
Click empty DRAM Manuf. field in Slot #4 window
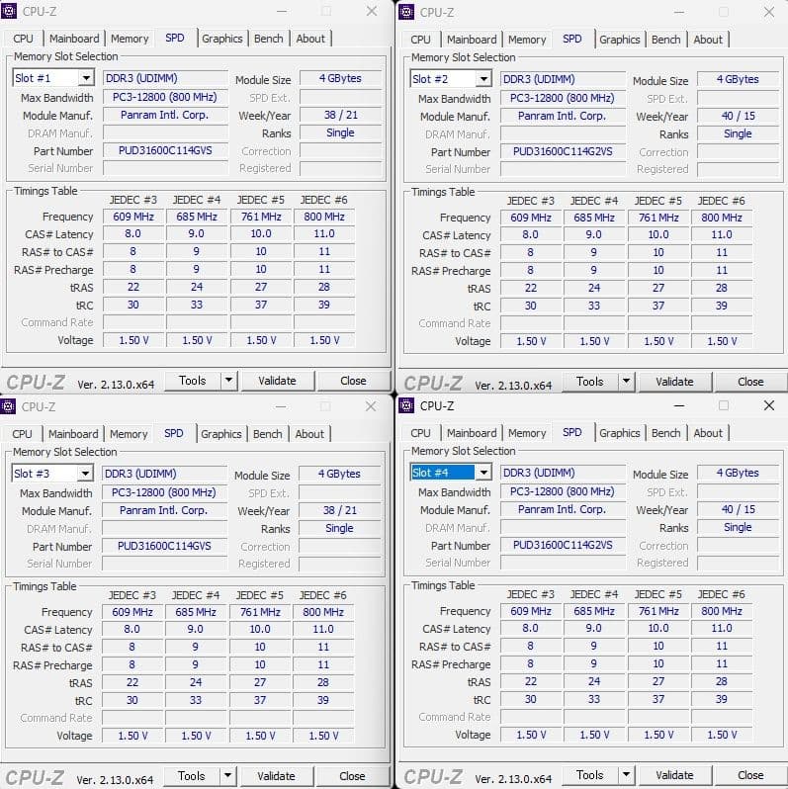563,527
